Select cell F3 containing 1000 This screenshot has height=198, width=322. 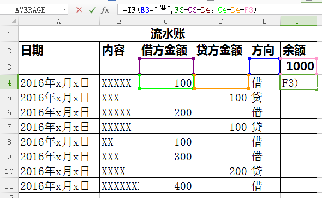pyautogui.click(x=299, y=67)
